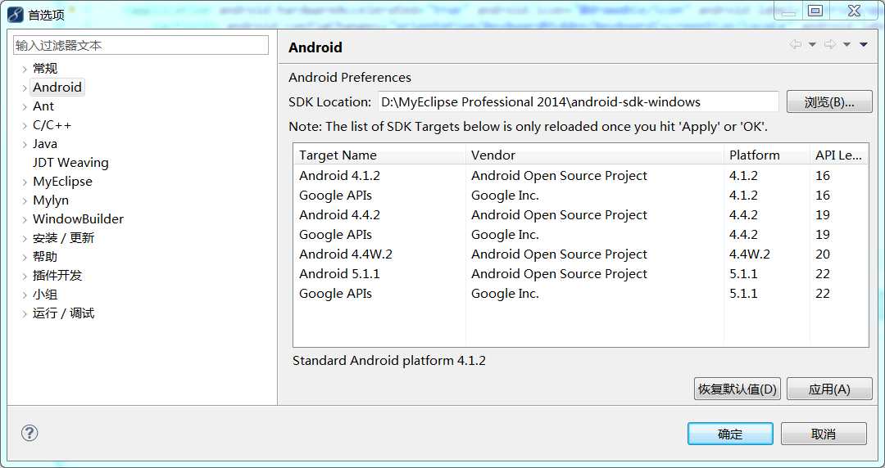The height and width of the screenshot is (468, 885).
Task: Confirm with the 确定 button
Action: pos(729,434)
